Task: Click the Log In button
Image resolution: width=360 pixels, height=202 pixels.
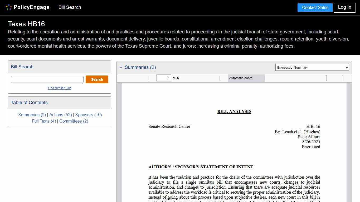Action: pyautogui.click(x=344, y=7)
